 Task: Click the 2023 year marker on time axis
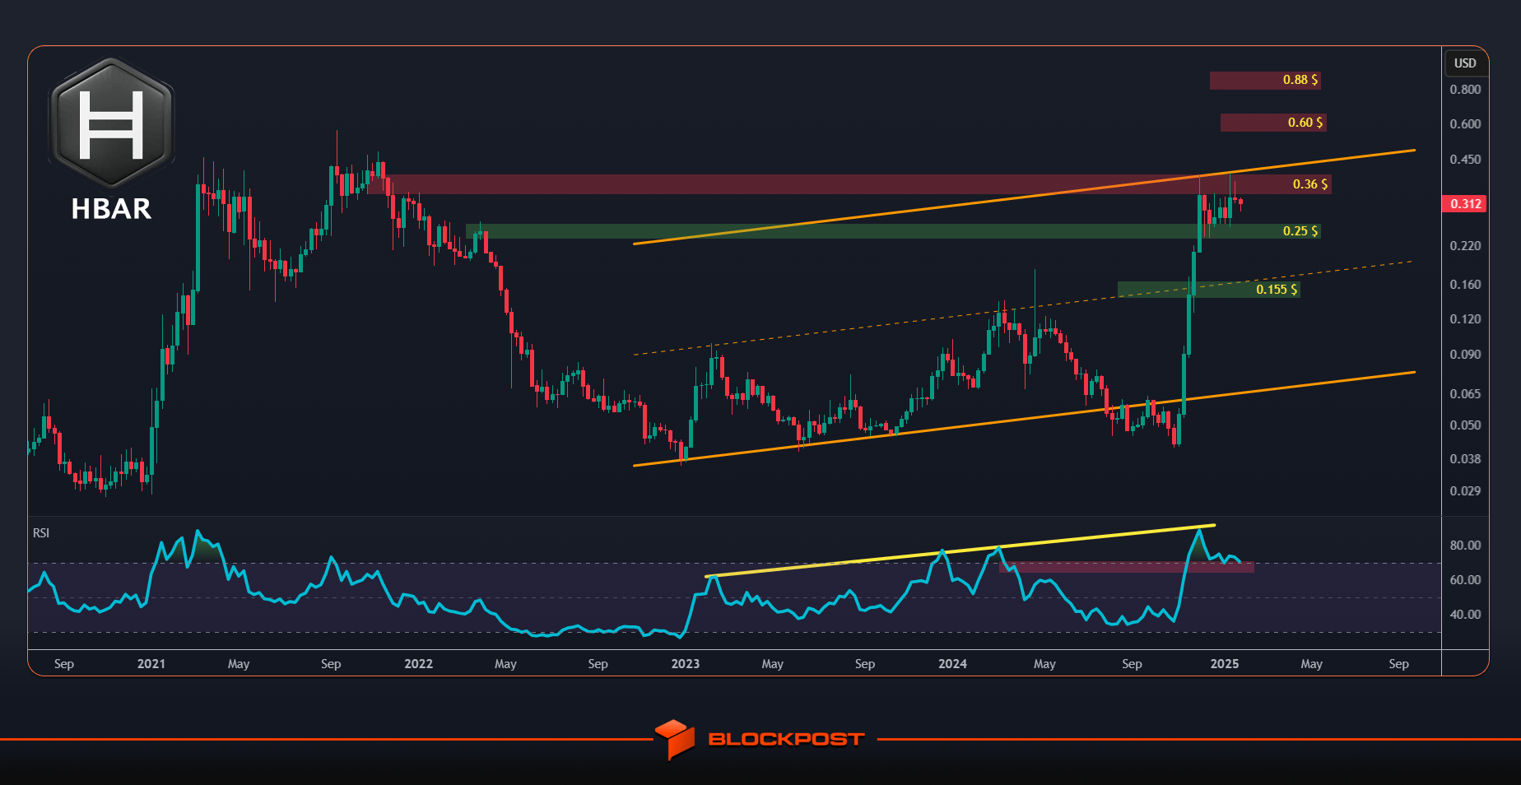(x=686, y=664)
